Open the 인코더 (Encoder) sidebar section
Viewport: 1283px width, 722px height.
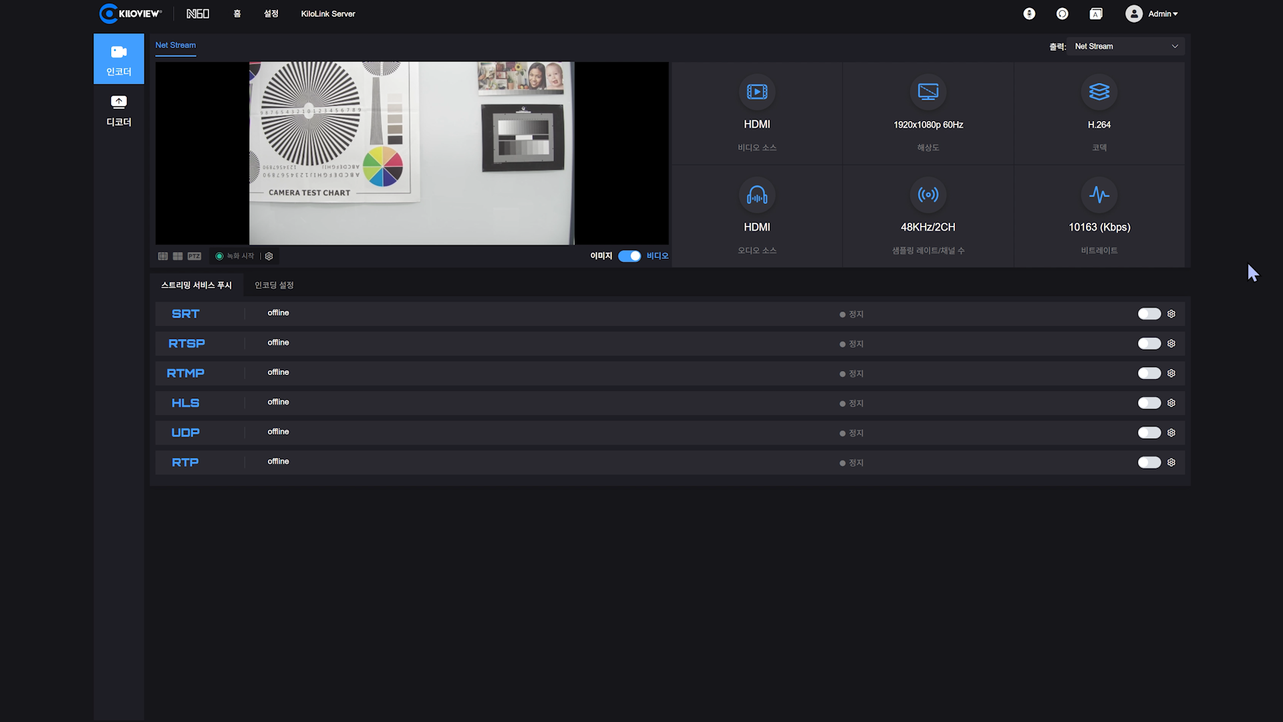pos(118,59)
